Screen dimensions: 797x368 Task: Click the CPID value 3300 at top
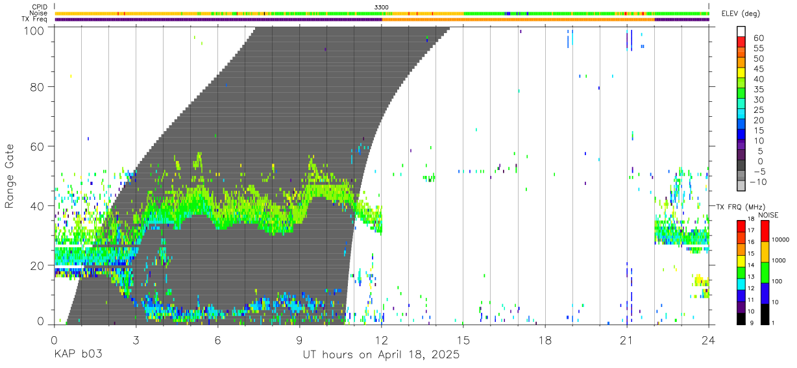(x=382, y=6)
